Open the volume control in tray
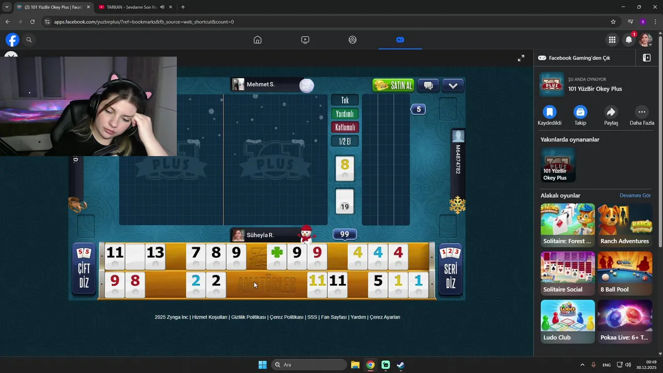This screenshot has height=373, width=663. click(x=628, y=365)
